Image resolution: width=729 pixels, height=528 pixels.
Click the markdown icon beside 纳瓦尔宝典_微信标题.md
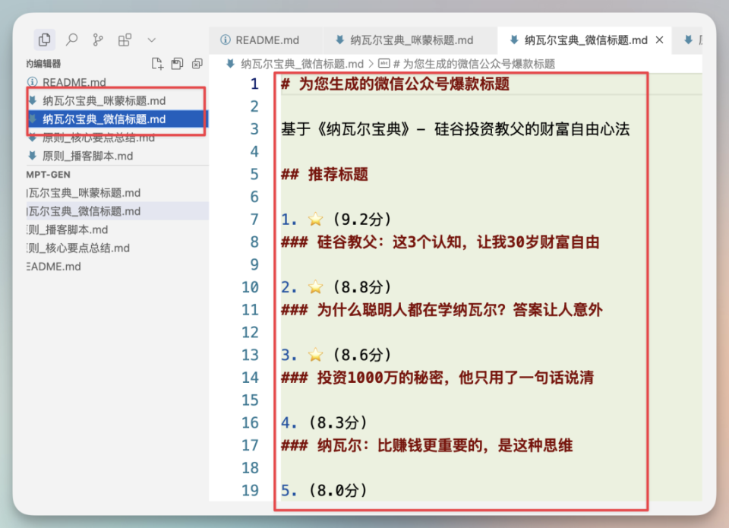tap(34, 119)
